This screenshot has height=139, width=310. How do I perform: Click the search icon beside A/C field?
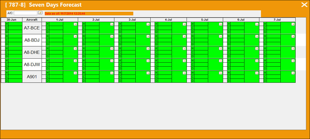pyautogui.click(x=40, y=13)
